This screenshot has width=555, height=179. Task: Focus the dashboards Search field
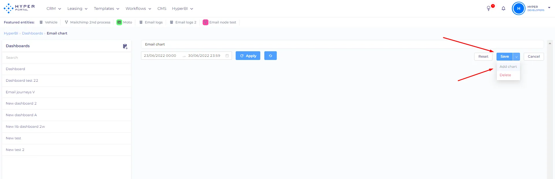click(67, 58)
